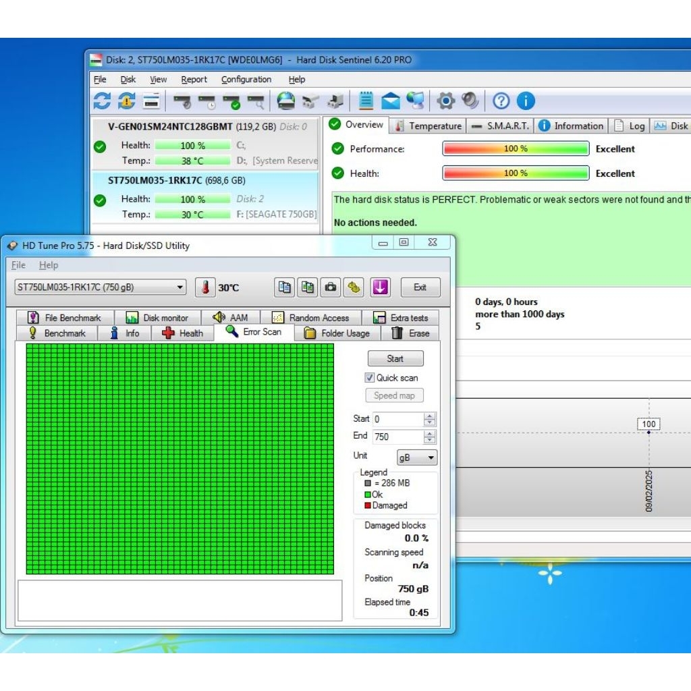Open the Report menu in Hard Disk Sentinel
Image resolution: width=691 pixels, height=691 pixels.
pos(194,80)
